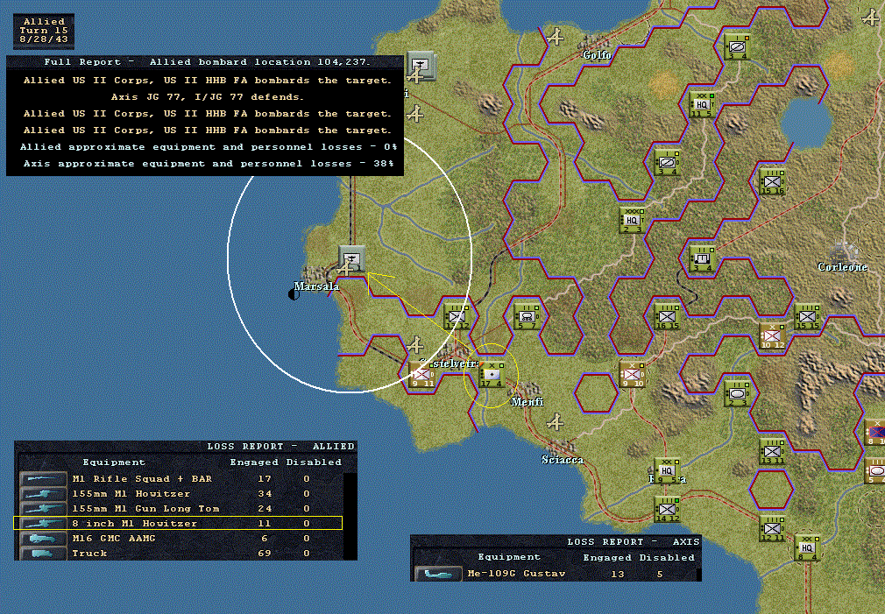885x614 pixels.
Task: Select the motorized unit 5-7
Action: pyautogui.click(x=526, y=317)
